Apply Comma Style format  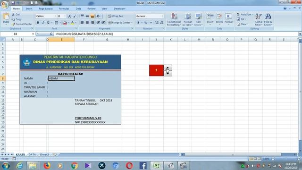coord(151,23)
